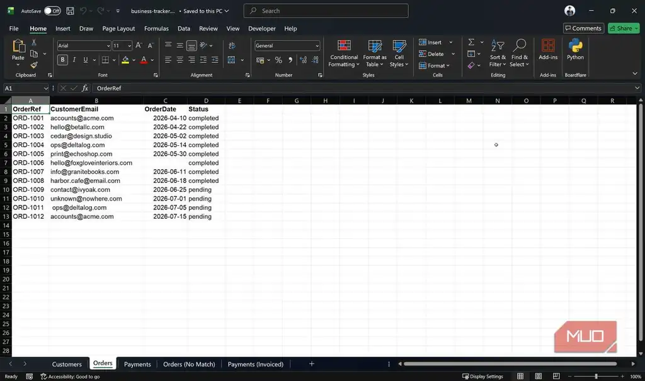This screenshot has width=645, height=381.
Task: Open the Customers sheet tab
Action: click(x=67, y=364)
